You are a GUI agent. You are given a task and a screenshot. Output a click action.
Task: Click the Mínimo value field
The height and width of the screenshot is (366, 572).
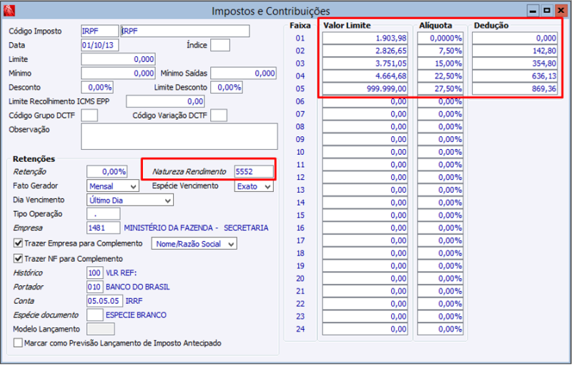tap(118, 73)
